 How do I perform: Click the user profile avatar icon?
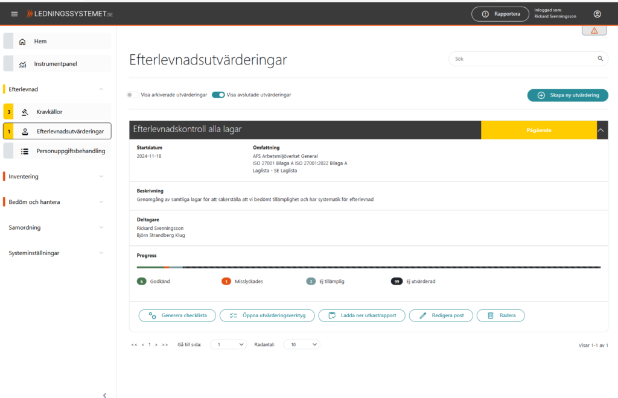point(597,14)
